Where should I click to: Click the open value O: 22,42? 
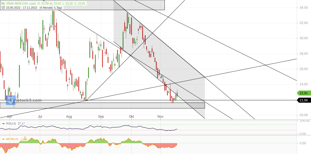[43, 3]
